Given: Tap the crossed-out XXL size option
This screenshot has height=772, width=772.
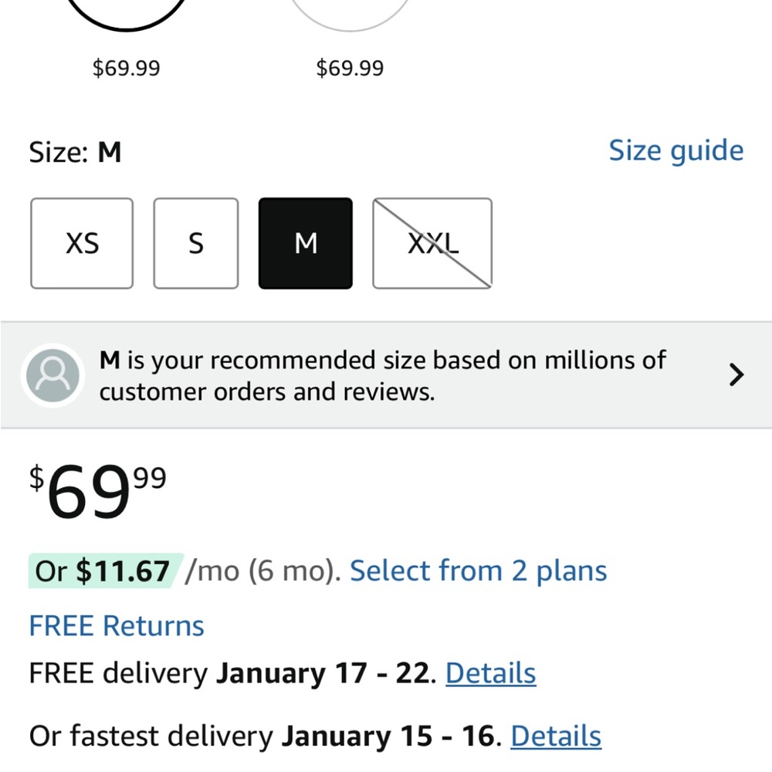Looking at the screenshot, I should [x=432, y=244].
